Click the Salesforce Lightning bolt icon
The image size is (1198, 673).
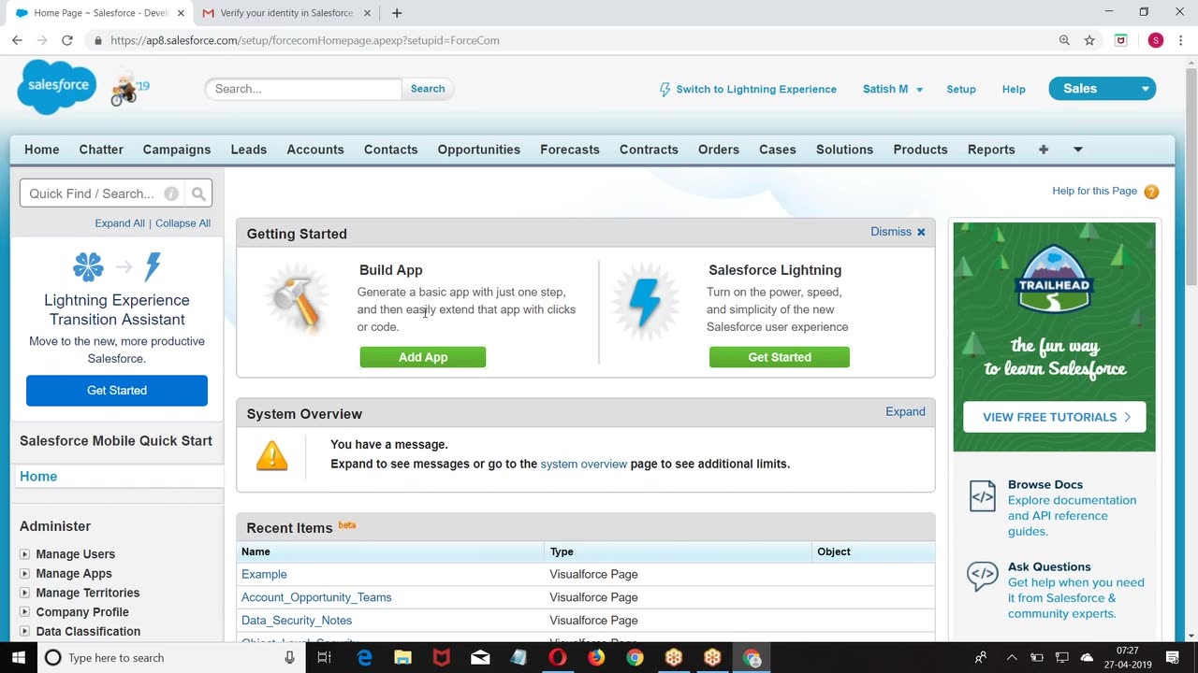(645, 301)
